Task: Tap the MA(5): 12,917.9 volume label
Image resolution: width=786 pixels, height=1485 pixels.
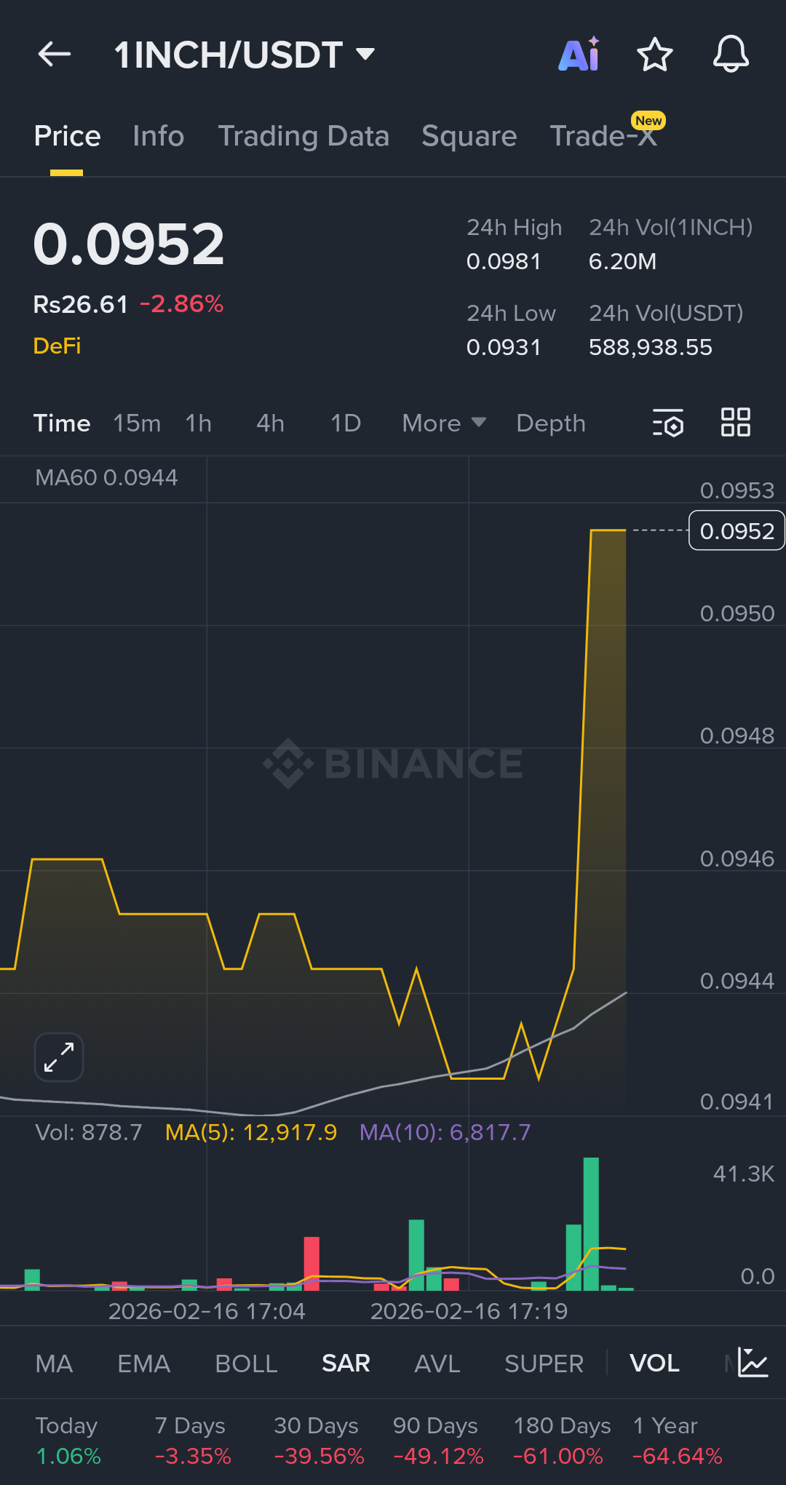Action: [x=251, y=1132]
